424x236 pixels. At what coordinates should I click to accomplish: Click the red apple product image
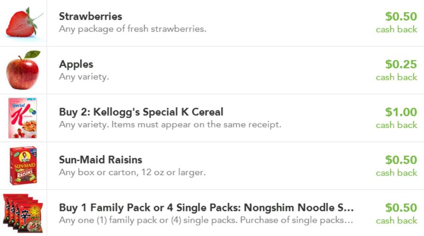23,70
